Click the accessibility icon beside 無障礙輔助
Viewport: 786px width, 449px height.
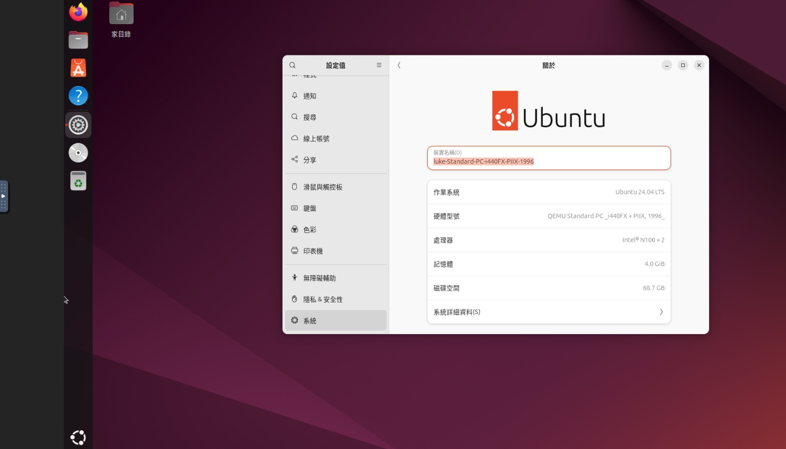point(295,278)
